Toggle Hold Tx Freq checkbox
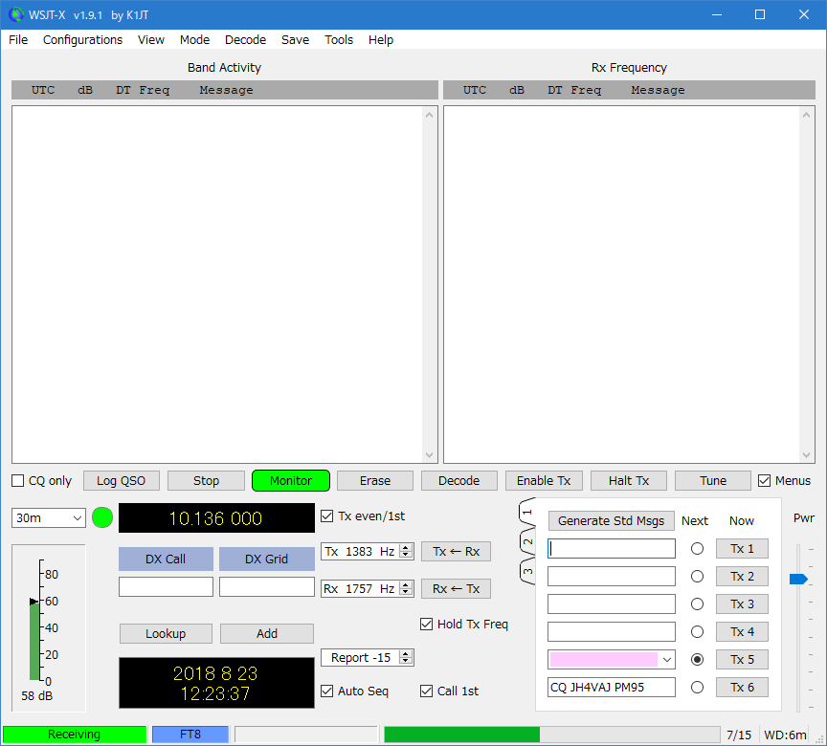Viewport: 827px width, 746px height. click(x=426, y=625)
